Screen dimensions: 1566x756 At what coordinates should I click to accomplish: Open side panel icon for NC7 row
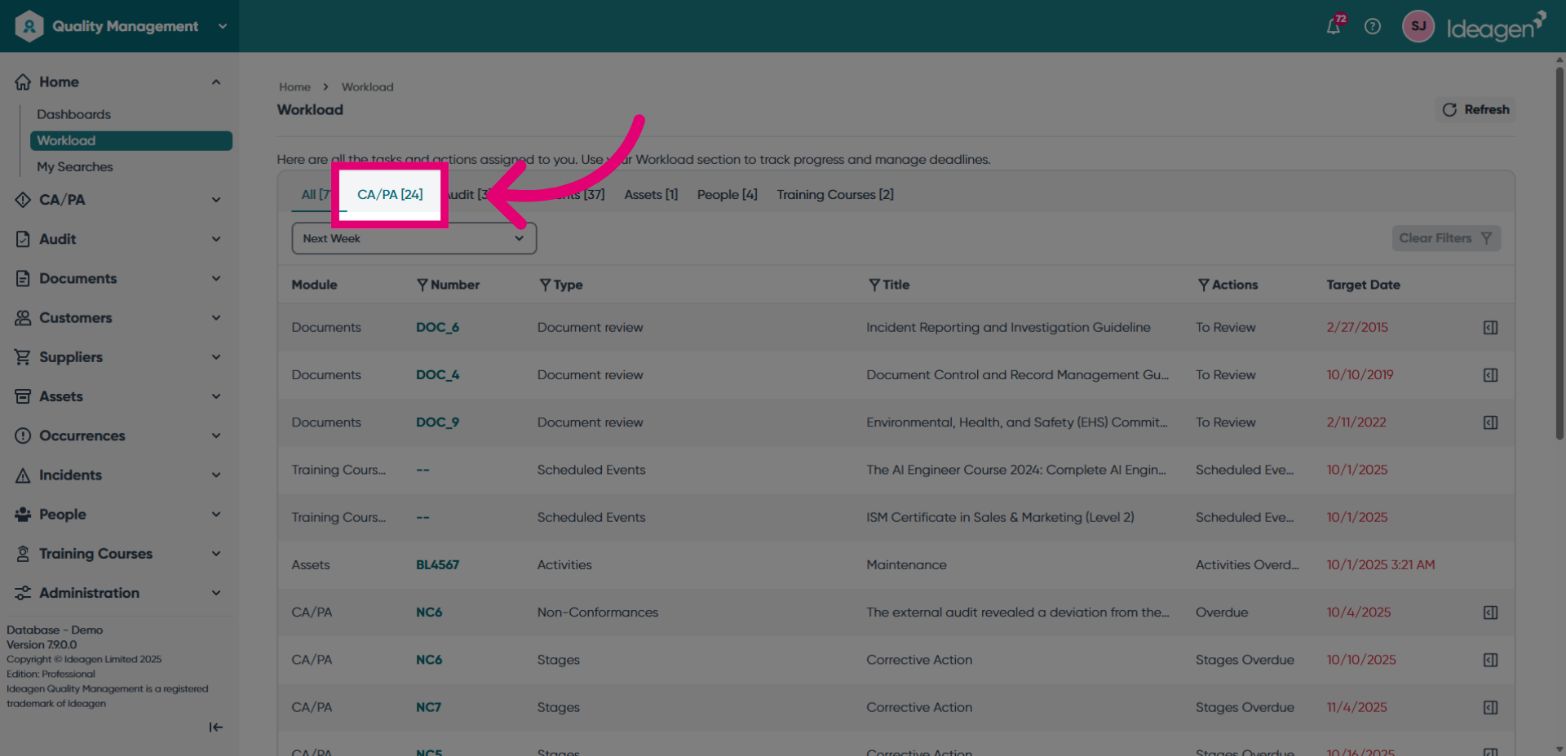pyautogui.click(x=1490, y=708)
